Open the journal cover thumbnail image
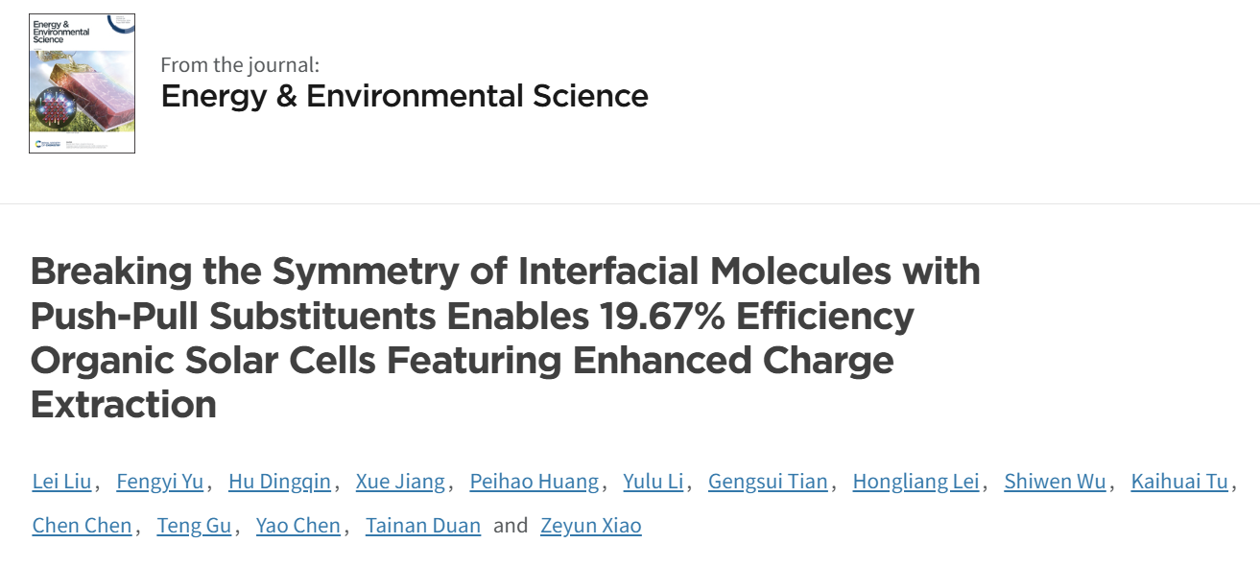The image size is (1260, 567). coord(82,83)
